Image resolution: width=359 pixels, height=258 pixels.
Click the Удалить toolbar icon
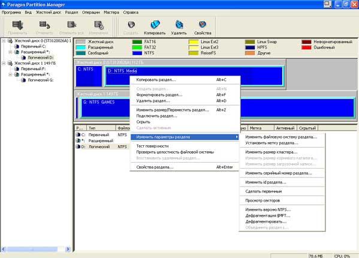(x=179, y=25)
